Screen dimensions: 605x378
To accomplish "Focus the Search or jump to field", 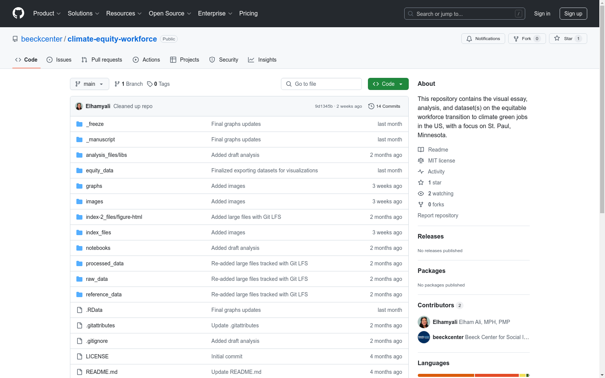I will 464,14.
